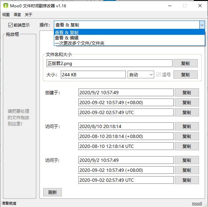Image resolution: width=208 pixels, height=207 pixels.
Task: Select 查看 & 复制 in dropdown list
Action: [x=129, y=32]
